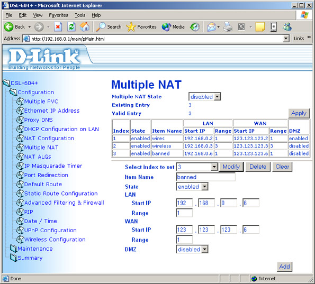Open the Media pane
Viewport: 315px width, 284px height.
point(173,26)
